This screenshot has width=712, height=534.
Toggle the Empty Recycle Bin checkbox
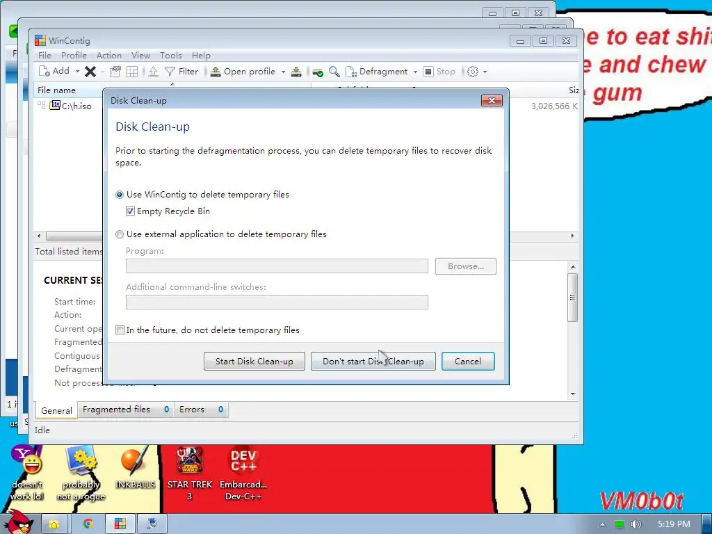tap(130, 211)
